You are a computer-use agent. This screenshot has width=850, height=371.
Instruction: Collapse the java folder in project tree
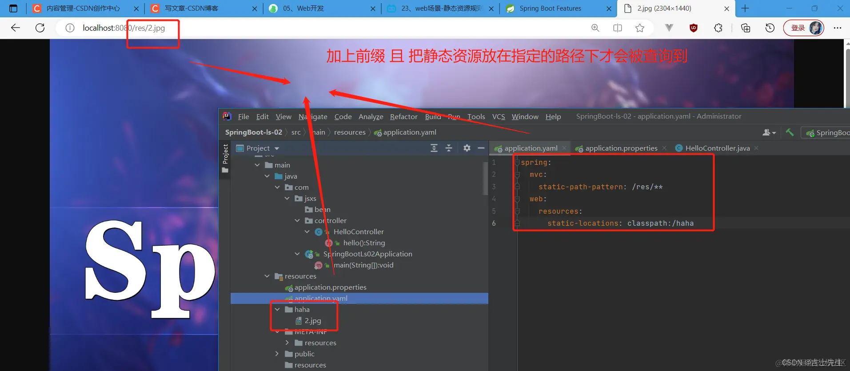pyautogui.click(x=267, y=176)
